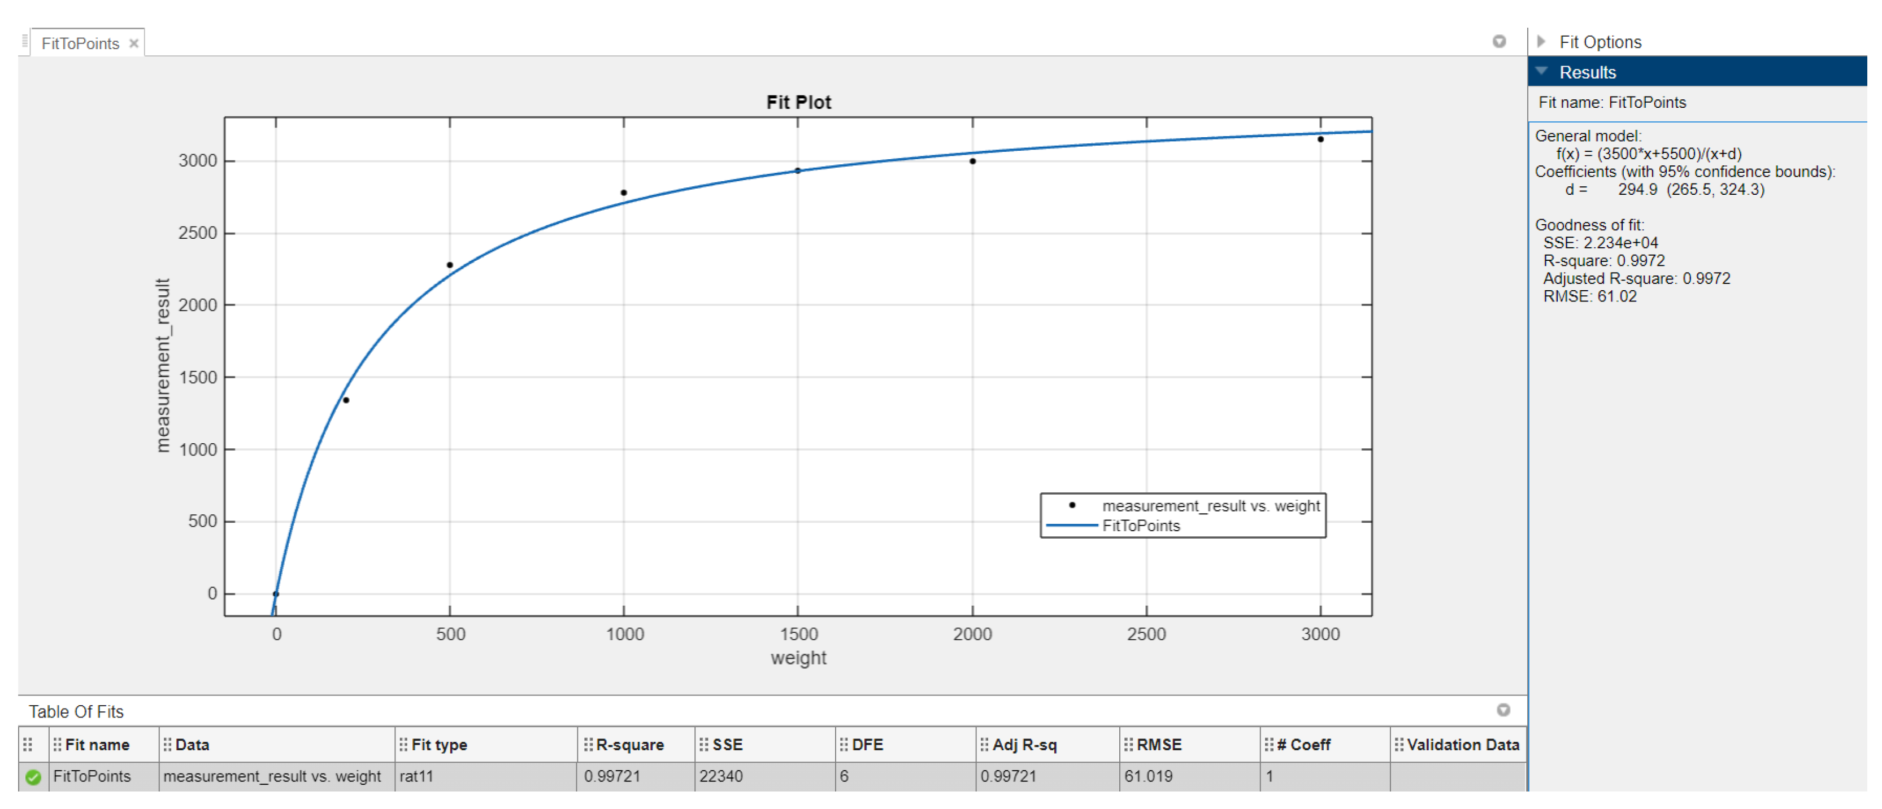Click the Validation Data column header
1882x809 pixels.
coord(1463,745)
